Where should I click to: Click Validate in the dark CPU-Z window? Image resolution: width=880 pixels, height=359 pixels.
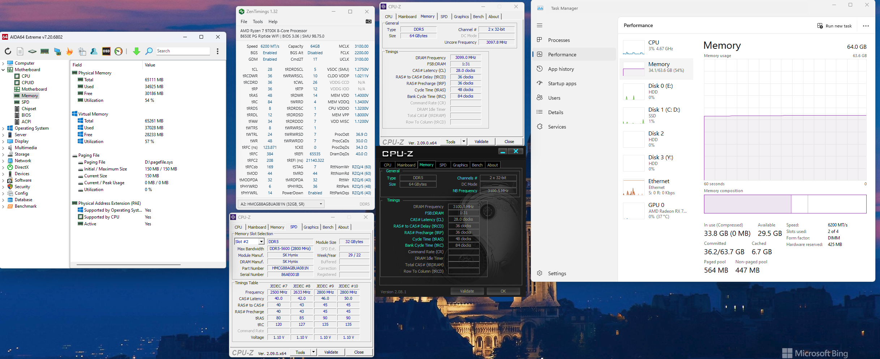[467, 291]
